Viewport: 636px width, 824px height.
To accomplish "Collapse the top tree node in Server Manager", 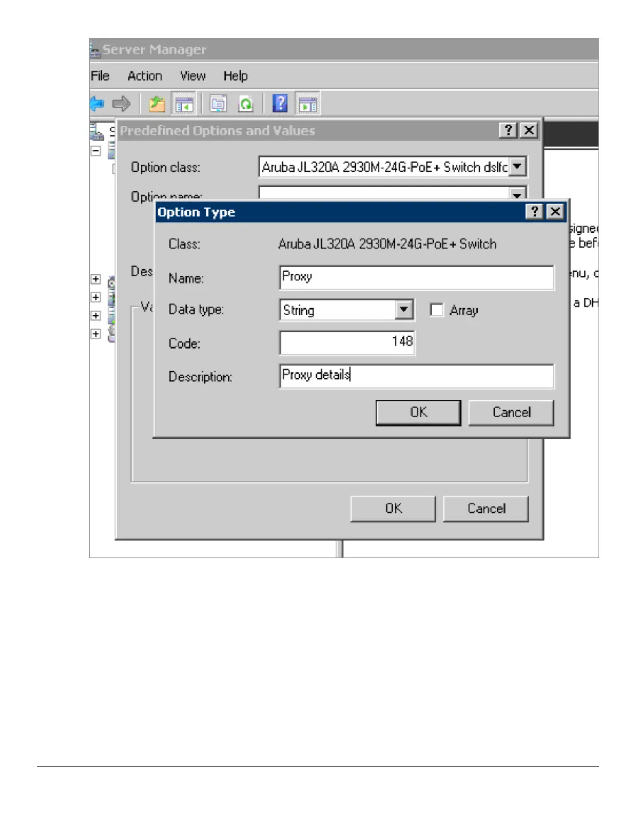I will (x=96, y=151).
